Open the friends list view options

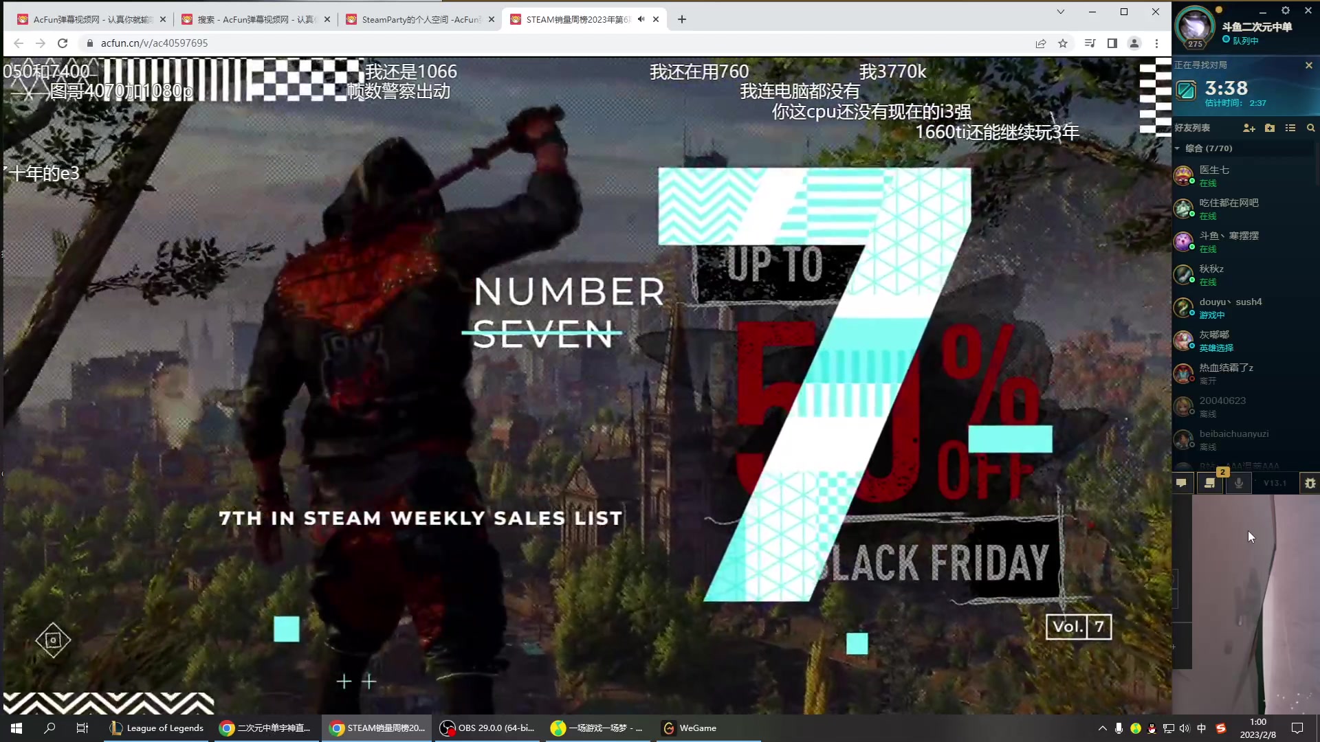1290,128
